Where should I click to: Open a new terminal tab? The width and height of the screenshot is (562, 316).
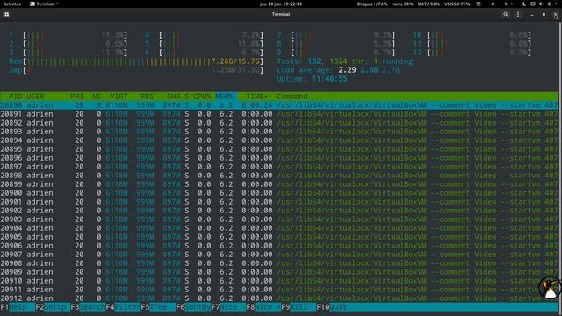point(6,14)
